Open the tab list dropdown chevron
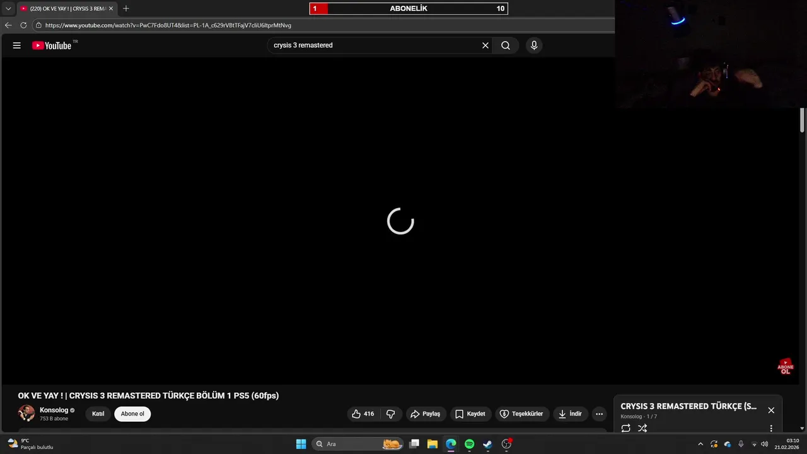Viewport: 807px width, 454px height. (x=8, y=9)
